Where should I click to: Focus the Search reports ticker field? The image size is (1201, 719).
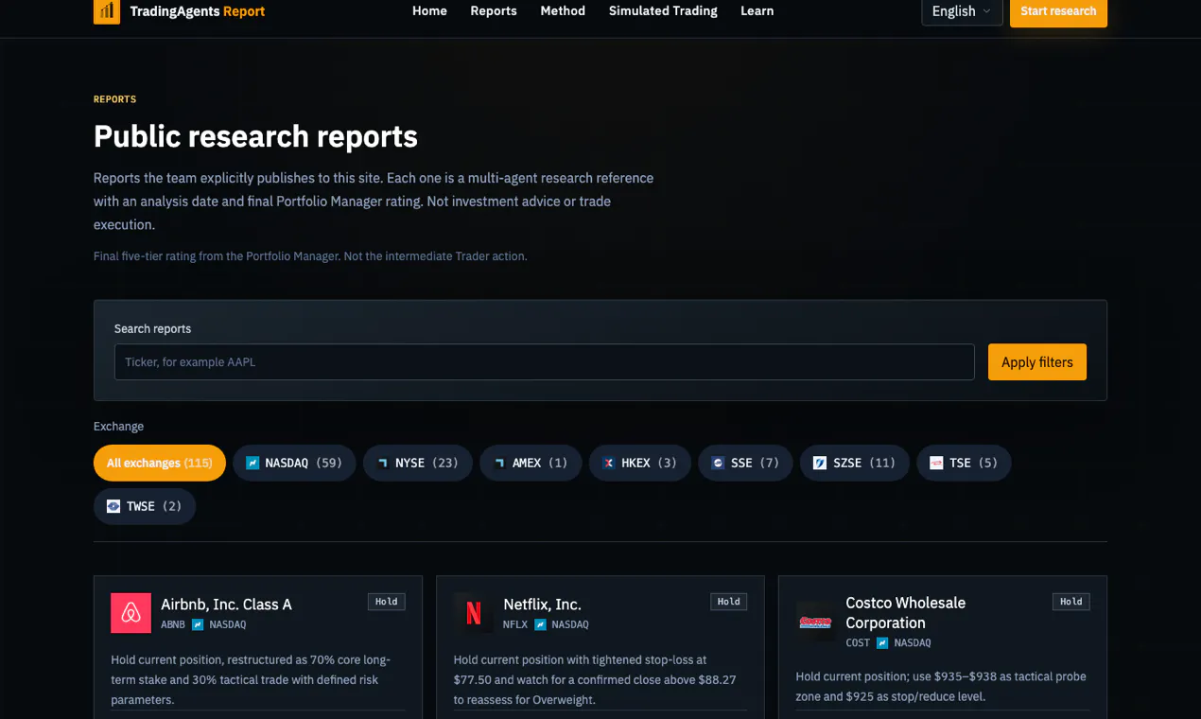tap(544, 362)
